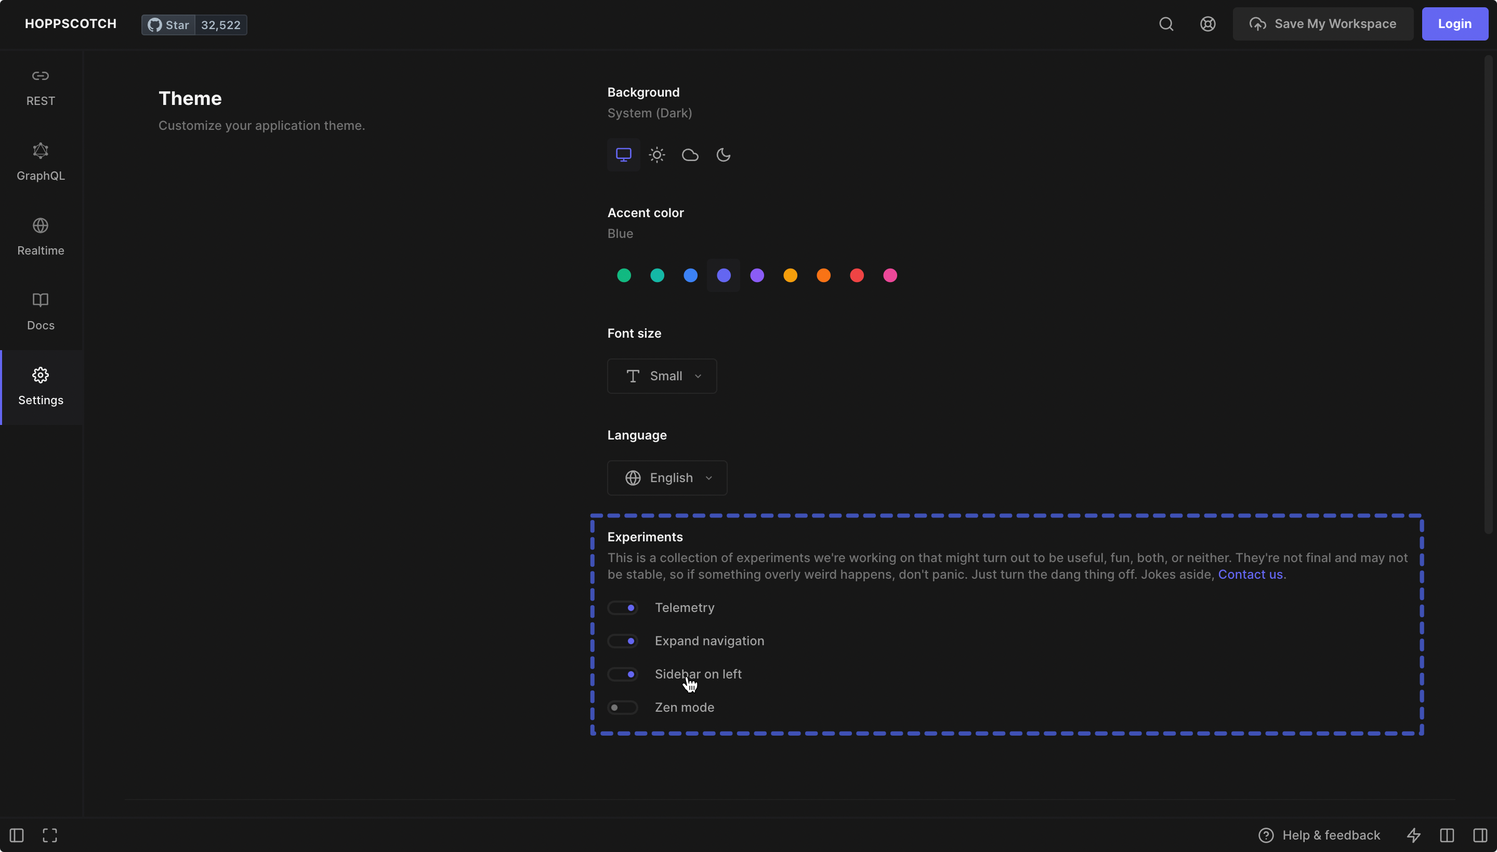
Task: Pick the green accent color swatch
Action: (624, 276)
